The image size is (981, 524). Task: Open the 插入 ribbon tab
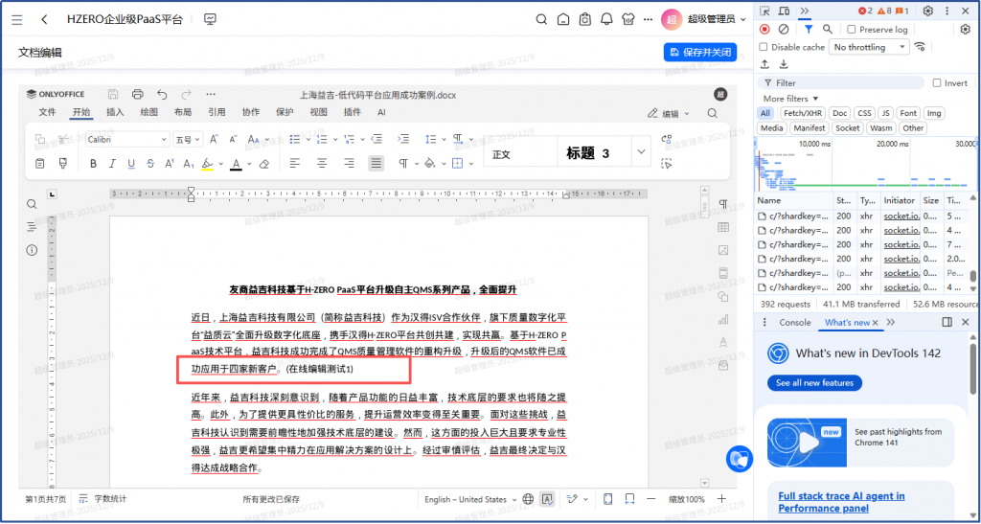tap(115, 113)
